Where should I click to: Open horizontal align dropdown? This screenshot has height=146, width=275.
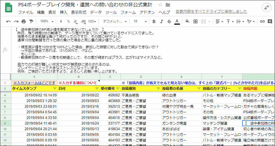pos(219,21)
